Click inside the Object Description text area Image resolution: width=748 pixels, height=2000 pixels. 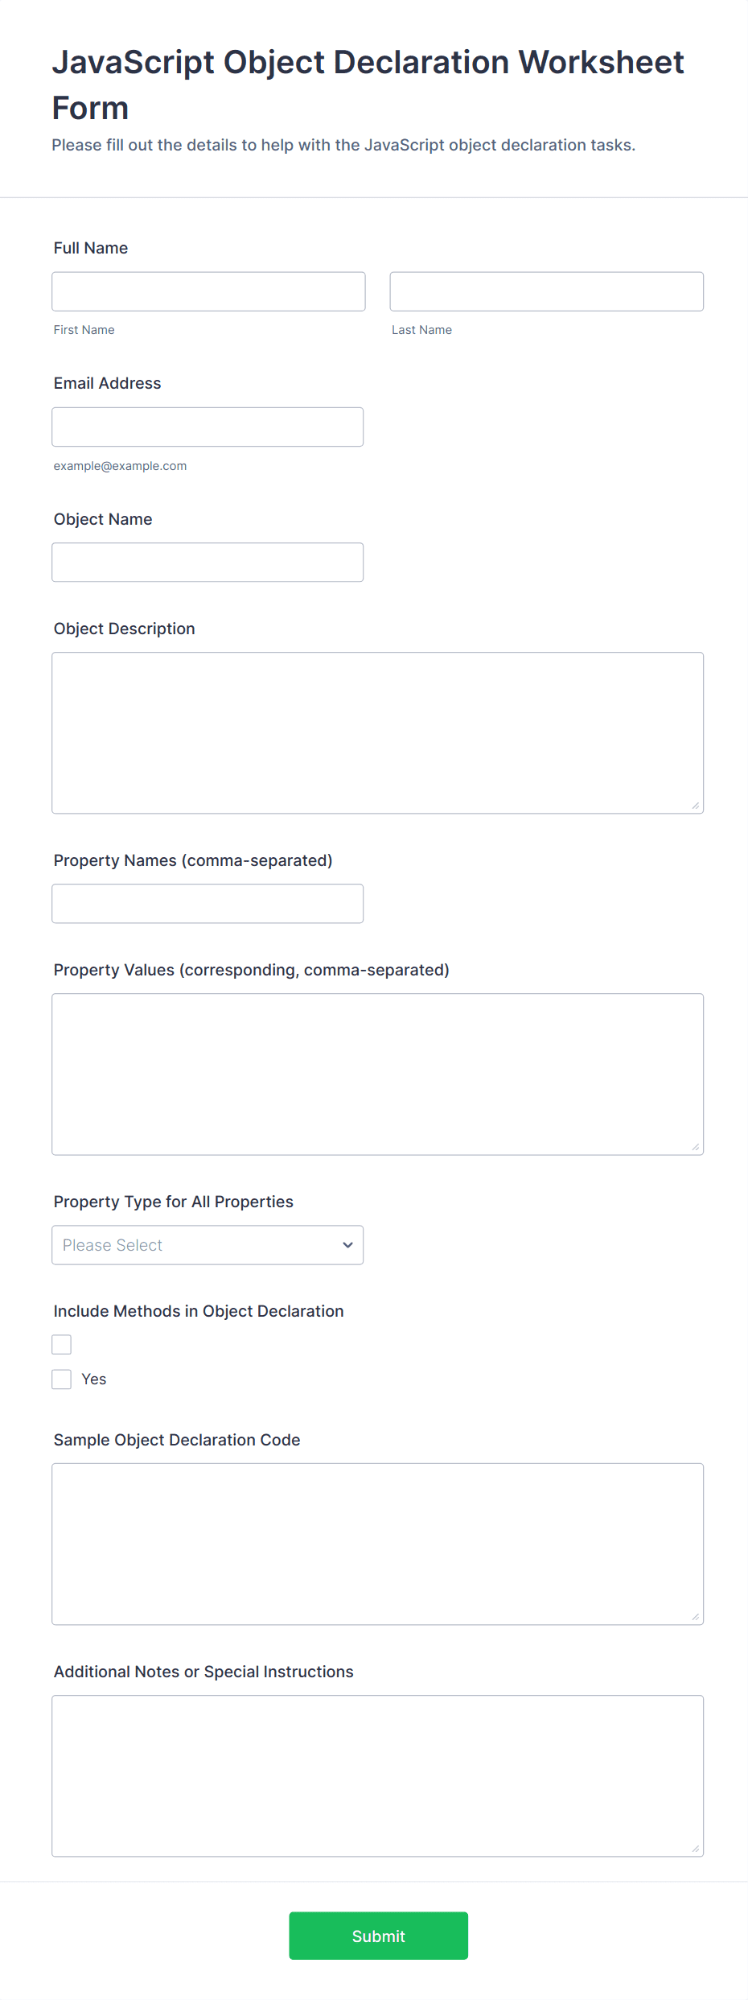coord(377,732)
